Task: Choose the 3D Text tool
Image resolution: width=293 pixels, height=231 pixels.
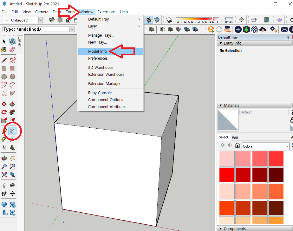Action: tap(12, 148)
